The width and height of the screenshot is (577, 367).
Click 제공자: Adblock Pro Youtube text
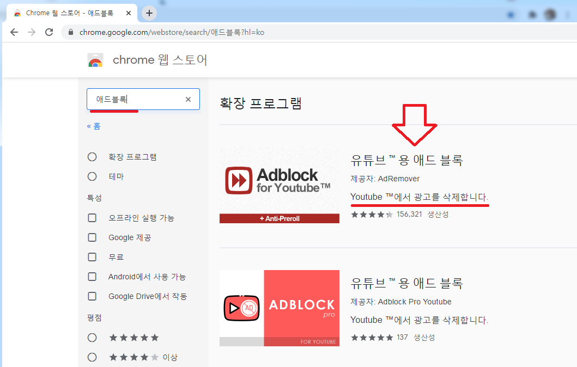(400, 302)
